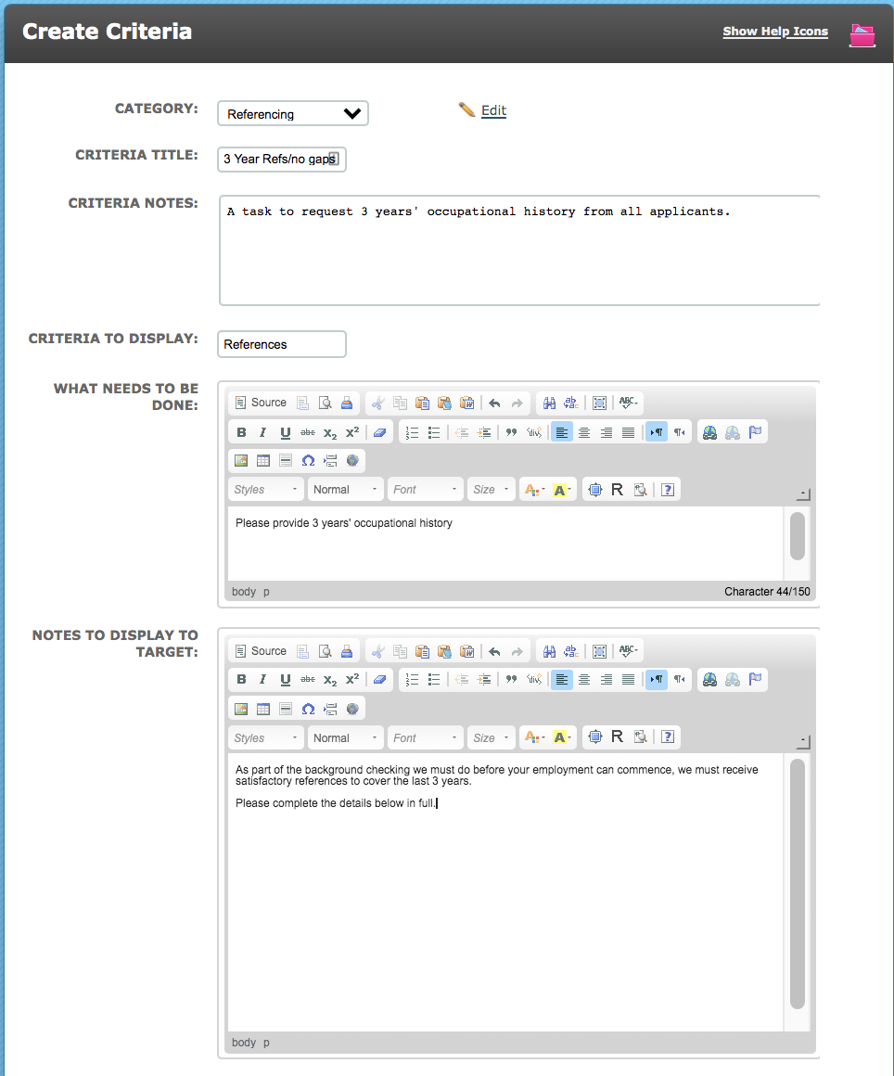This screenshot has height=1076, width=894.
Task: Toggle left alignment in Notes To Display To Target editor
Action: pos(561,679)
